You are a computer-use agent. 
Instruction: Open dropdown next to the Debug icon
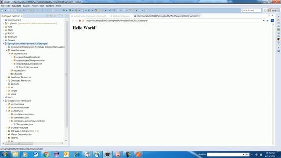(67, 11)
